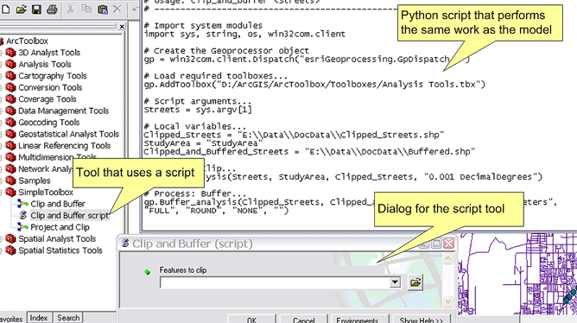Click the Save disk toolbar icon
This screenshot has width=577, height=323.
pyautogui.click(x=36, y=9)
